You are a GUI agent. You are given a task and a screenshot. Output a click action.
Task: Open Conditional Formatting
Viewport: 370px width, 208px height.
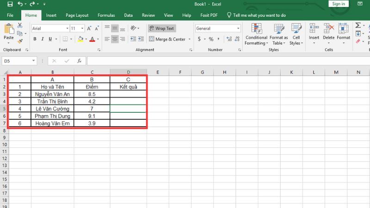pos(256,34)
